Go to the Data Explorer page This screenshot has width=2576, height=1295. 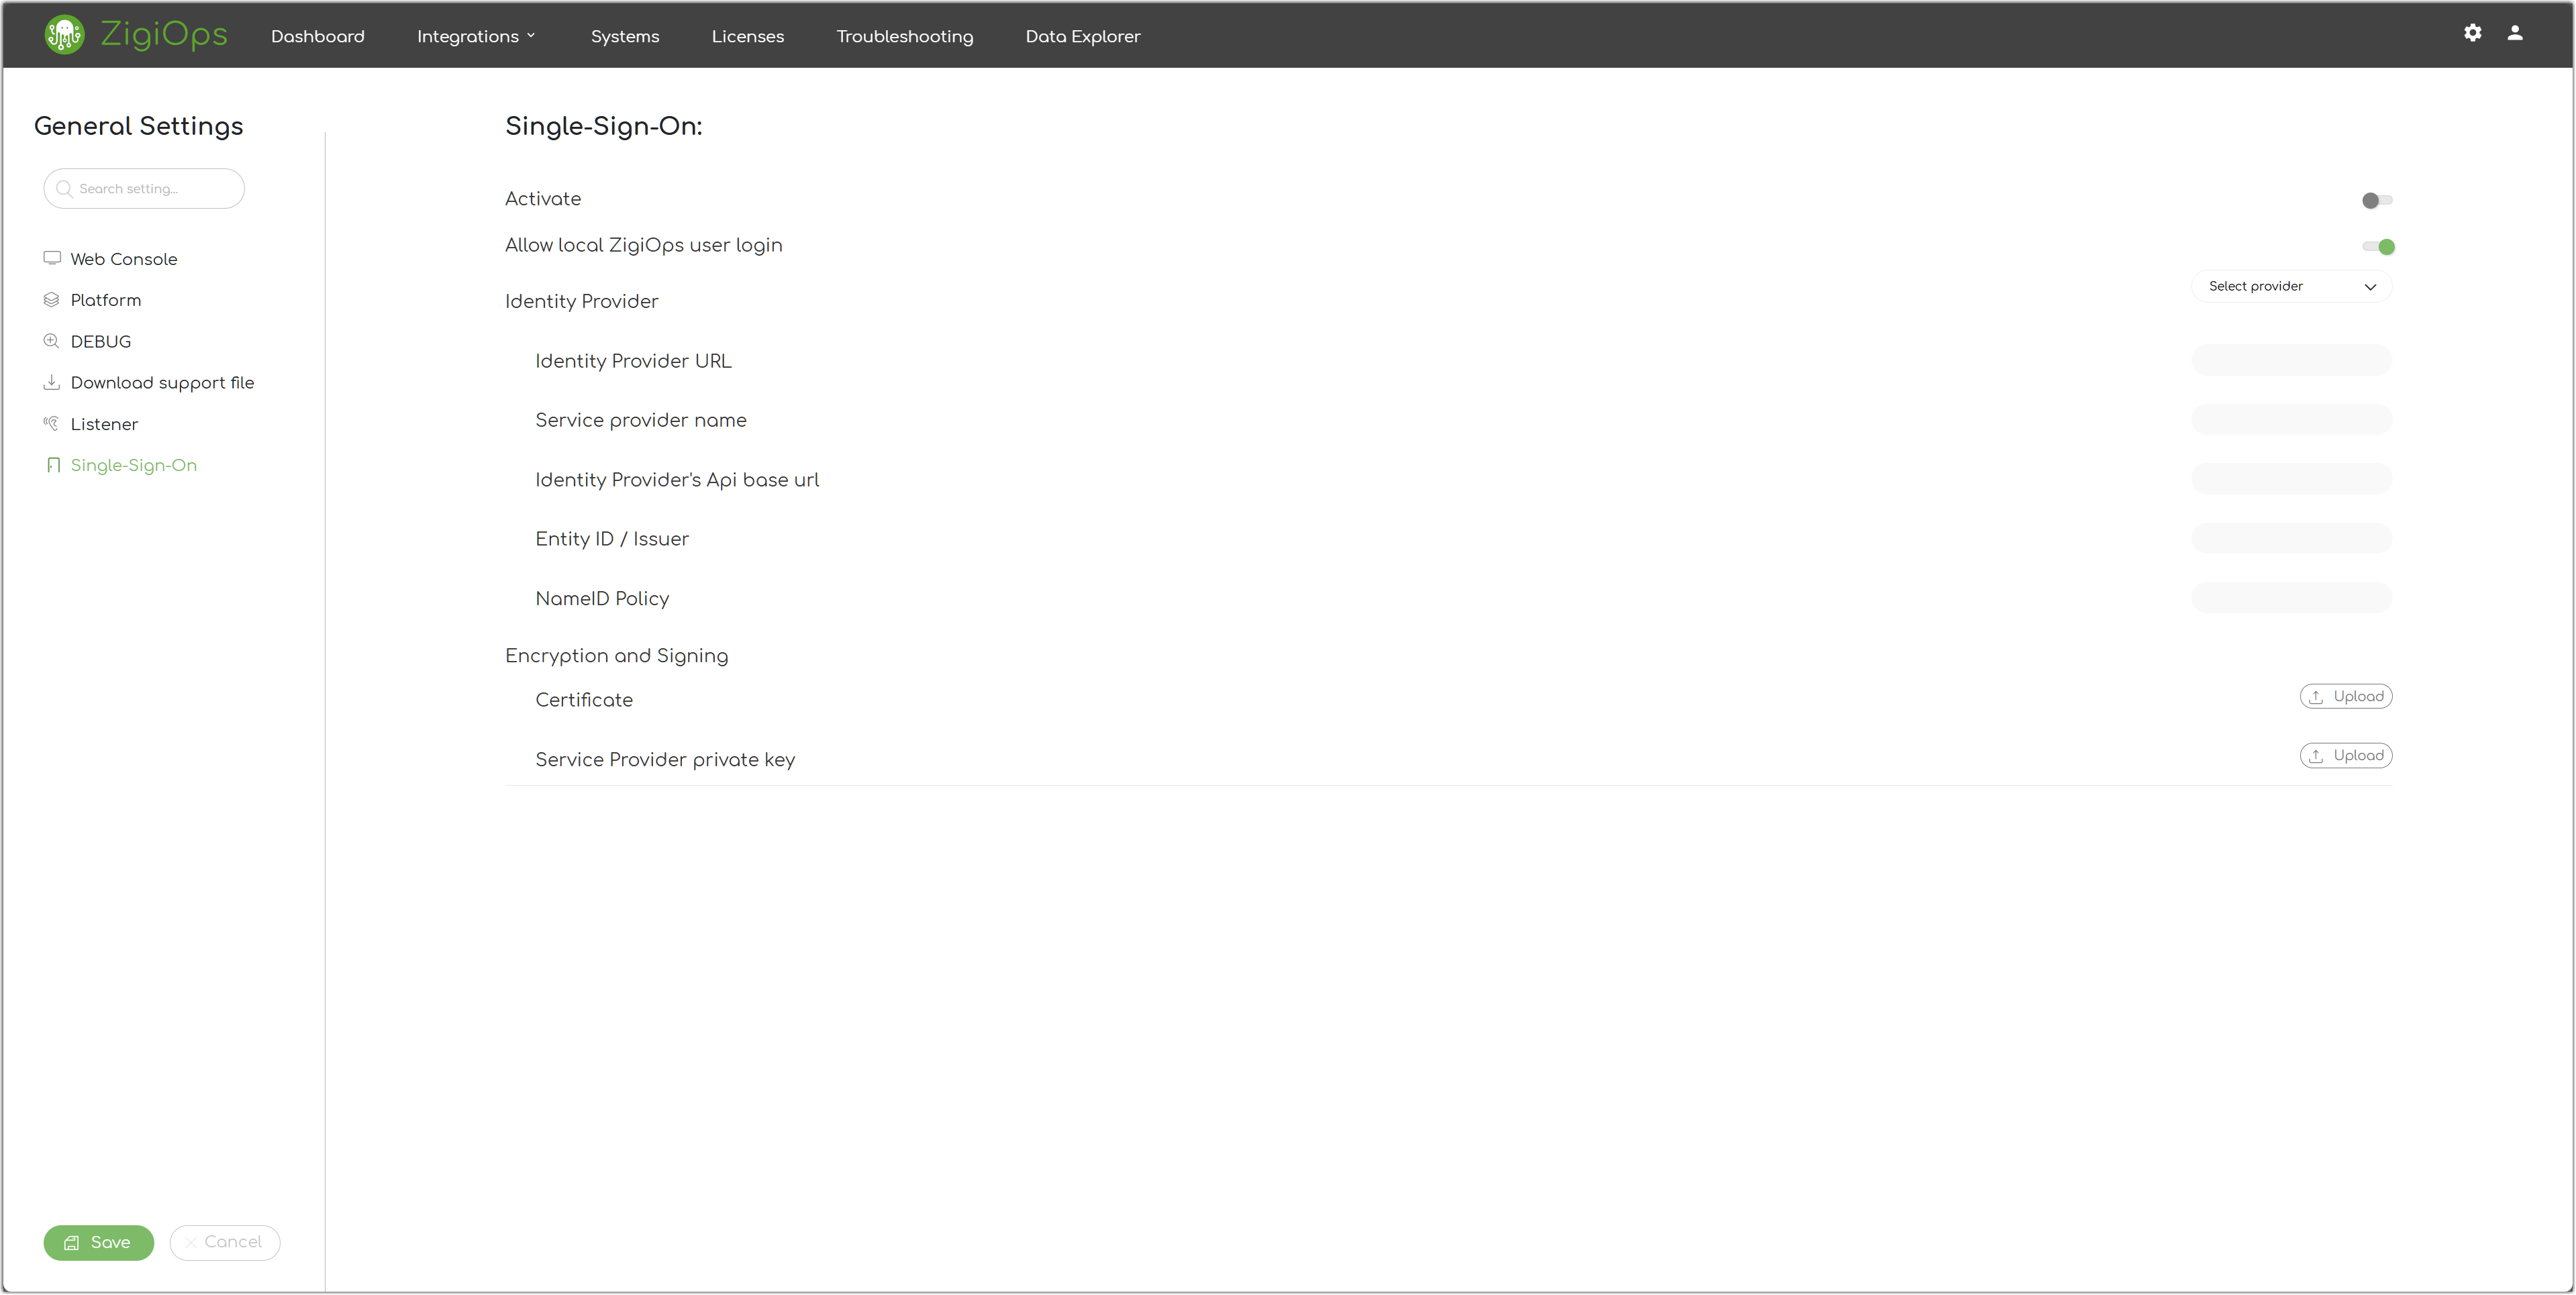tap(1082, 36)
